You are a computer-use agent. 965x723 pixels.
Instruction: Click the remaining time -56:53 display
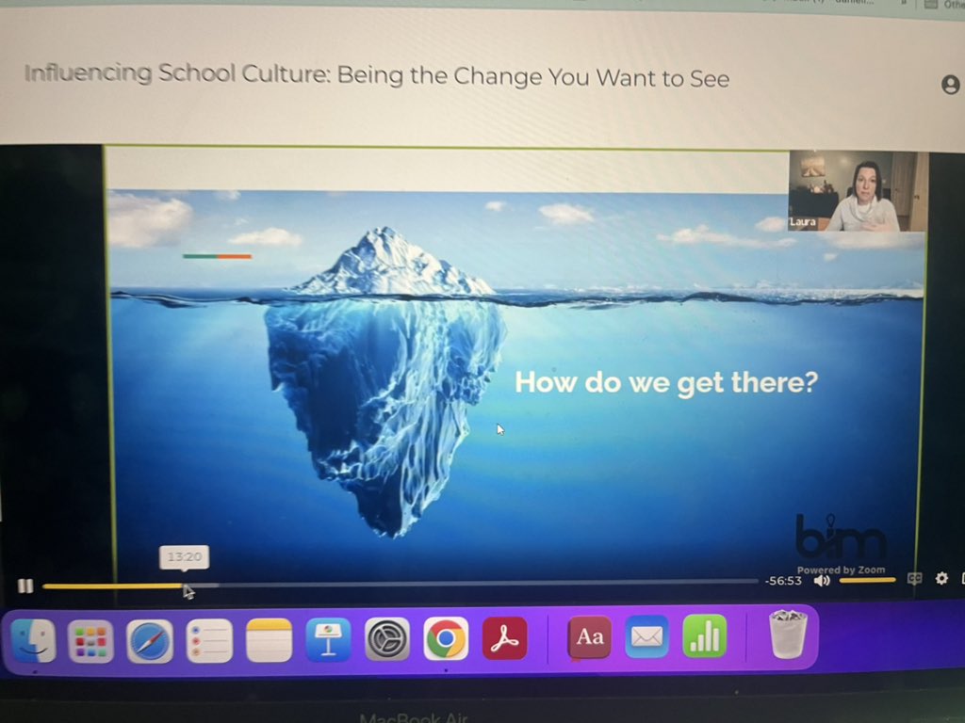tap(783, 581)
